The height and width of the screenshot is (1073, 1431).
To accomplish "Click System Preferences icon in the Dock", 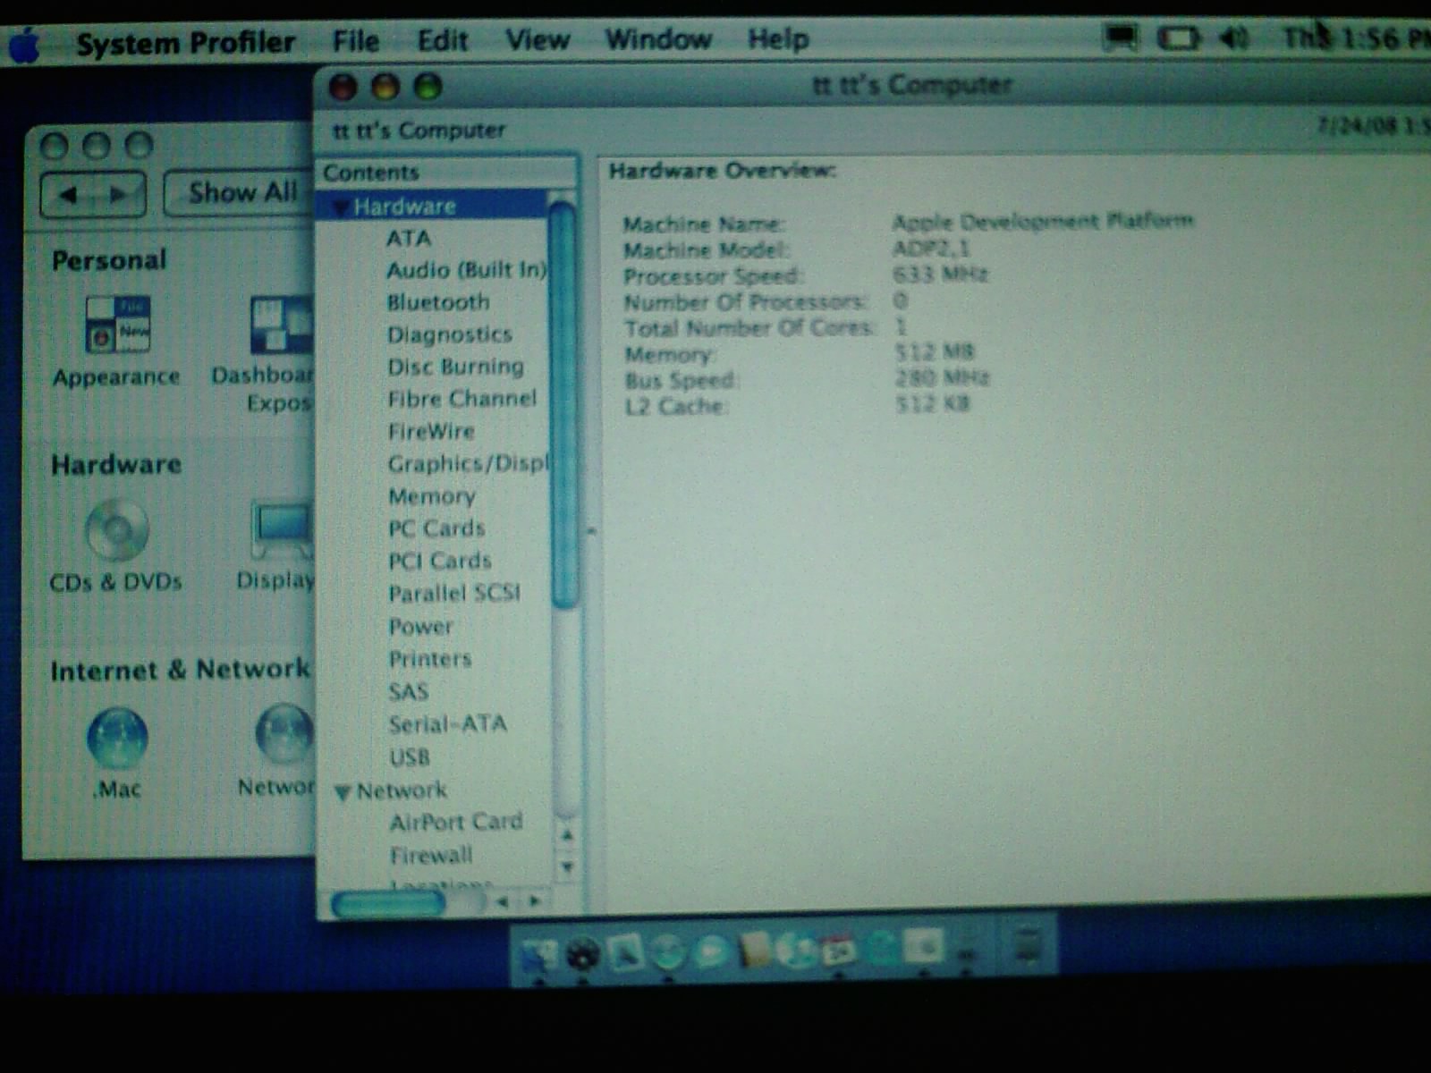I will 924,946.
